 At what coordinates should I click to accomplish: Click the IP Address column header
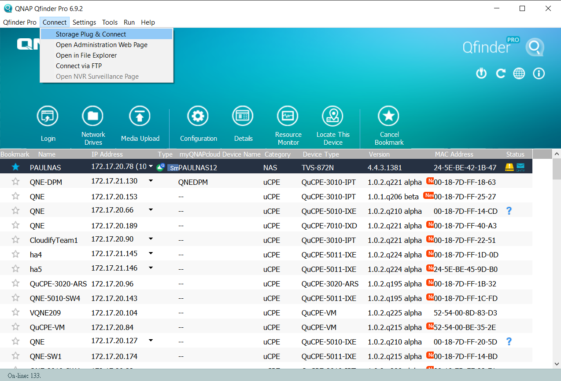click(107, 154)
